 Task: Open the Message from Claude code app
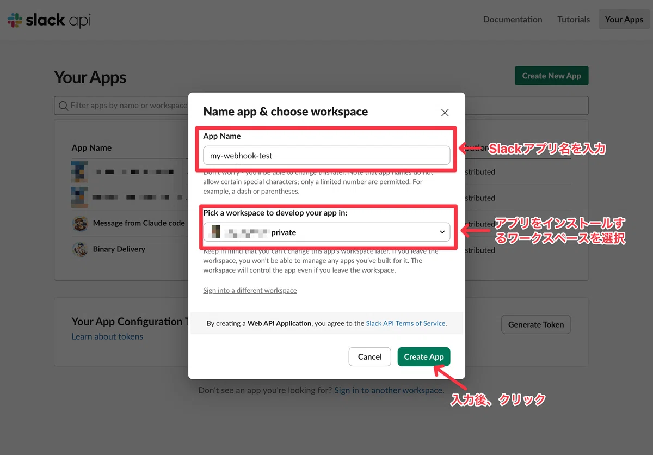139,223
